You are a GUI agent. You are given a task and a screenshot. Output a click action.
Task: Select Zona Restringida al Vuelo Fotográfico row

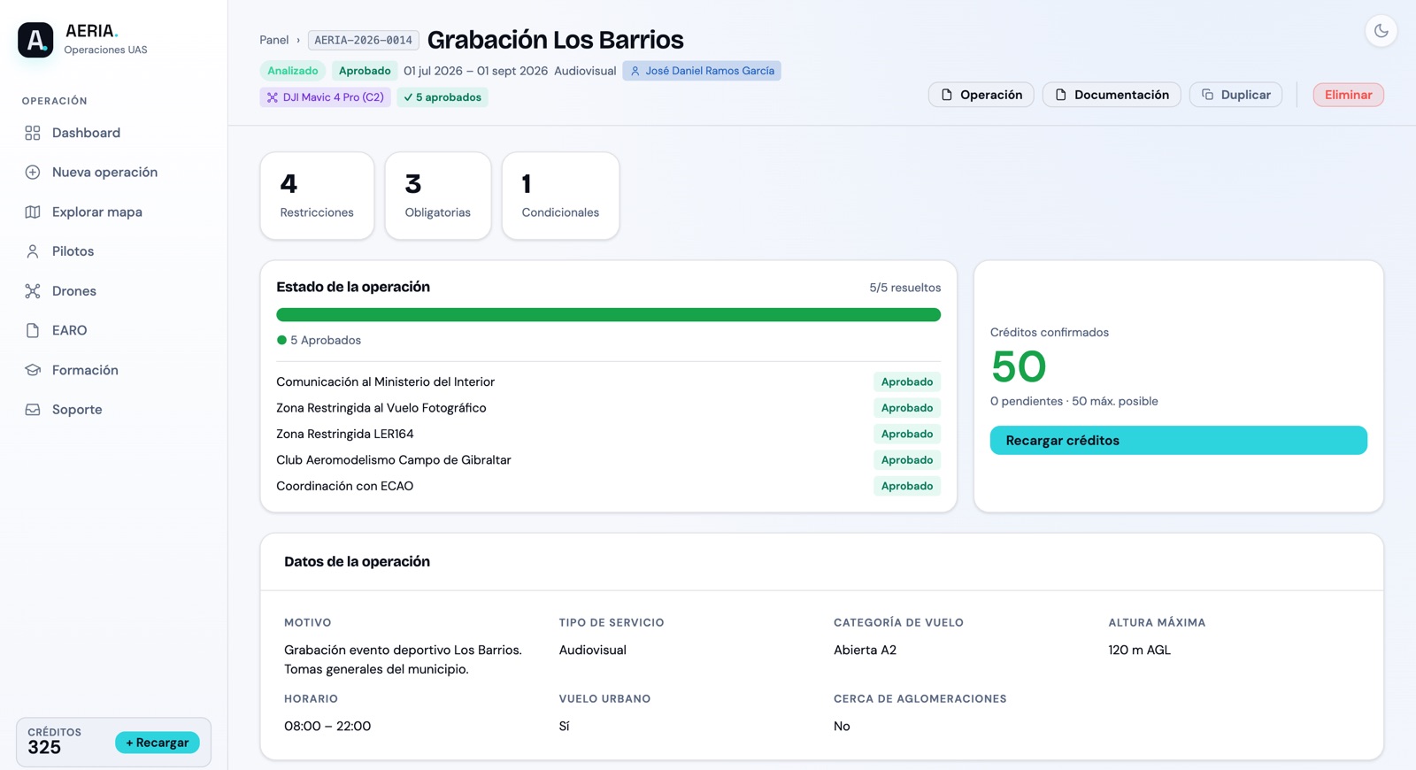click(x=608, y=408)
